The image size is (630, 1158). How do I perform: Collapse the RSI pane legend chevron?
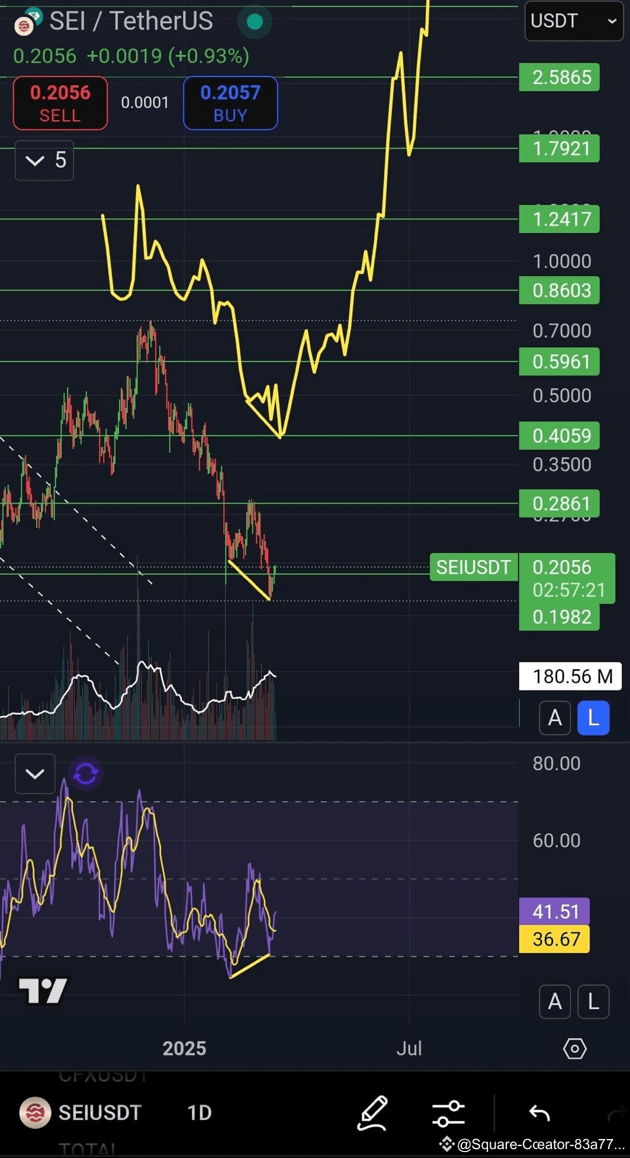(35, 773)
